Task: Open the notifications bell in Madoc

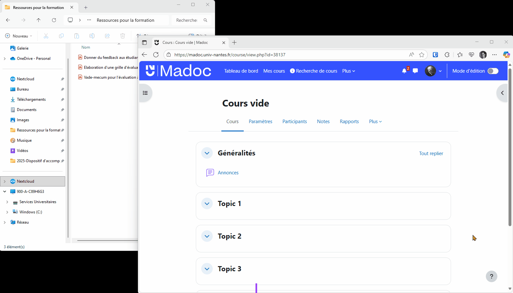Action: tap(404, 71)
